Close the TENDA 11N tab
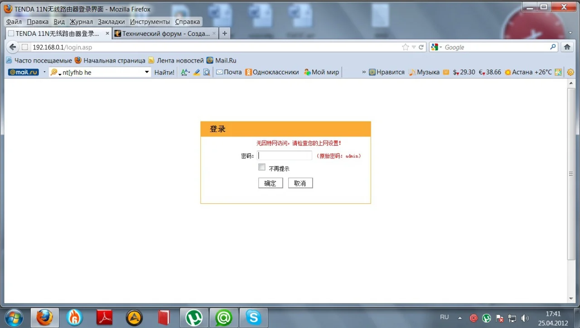Image resolution: width=580 pixels, height=328 pixels. [x=107, y=34]
